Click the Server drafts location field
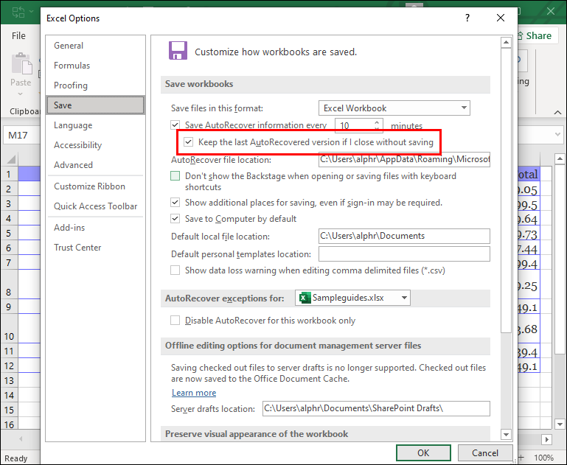The image size is (567, 465). tap(376, 408)
